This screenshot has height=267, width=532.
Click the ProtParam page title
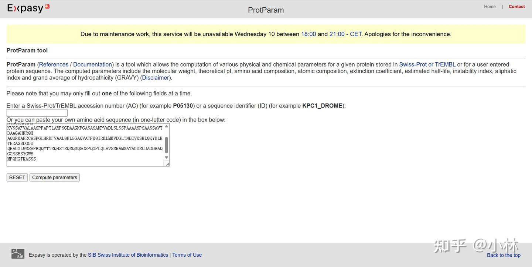tap(266, 10)
